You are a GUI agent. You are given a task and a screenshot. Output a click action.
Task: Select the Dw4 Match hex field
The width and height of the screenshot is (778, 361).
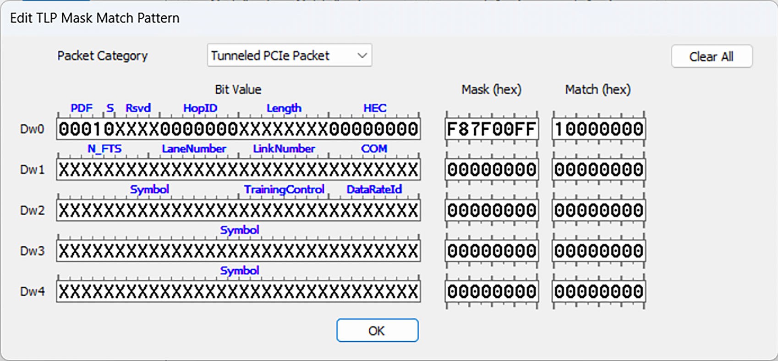tap(598, 291)
